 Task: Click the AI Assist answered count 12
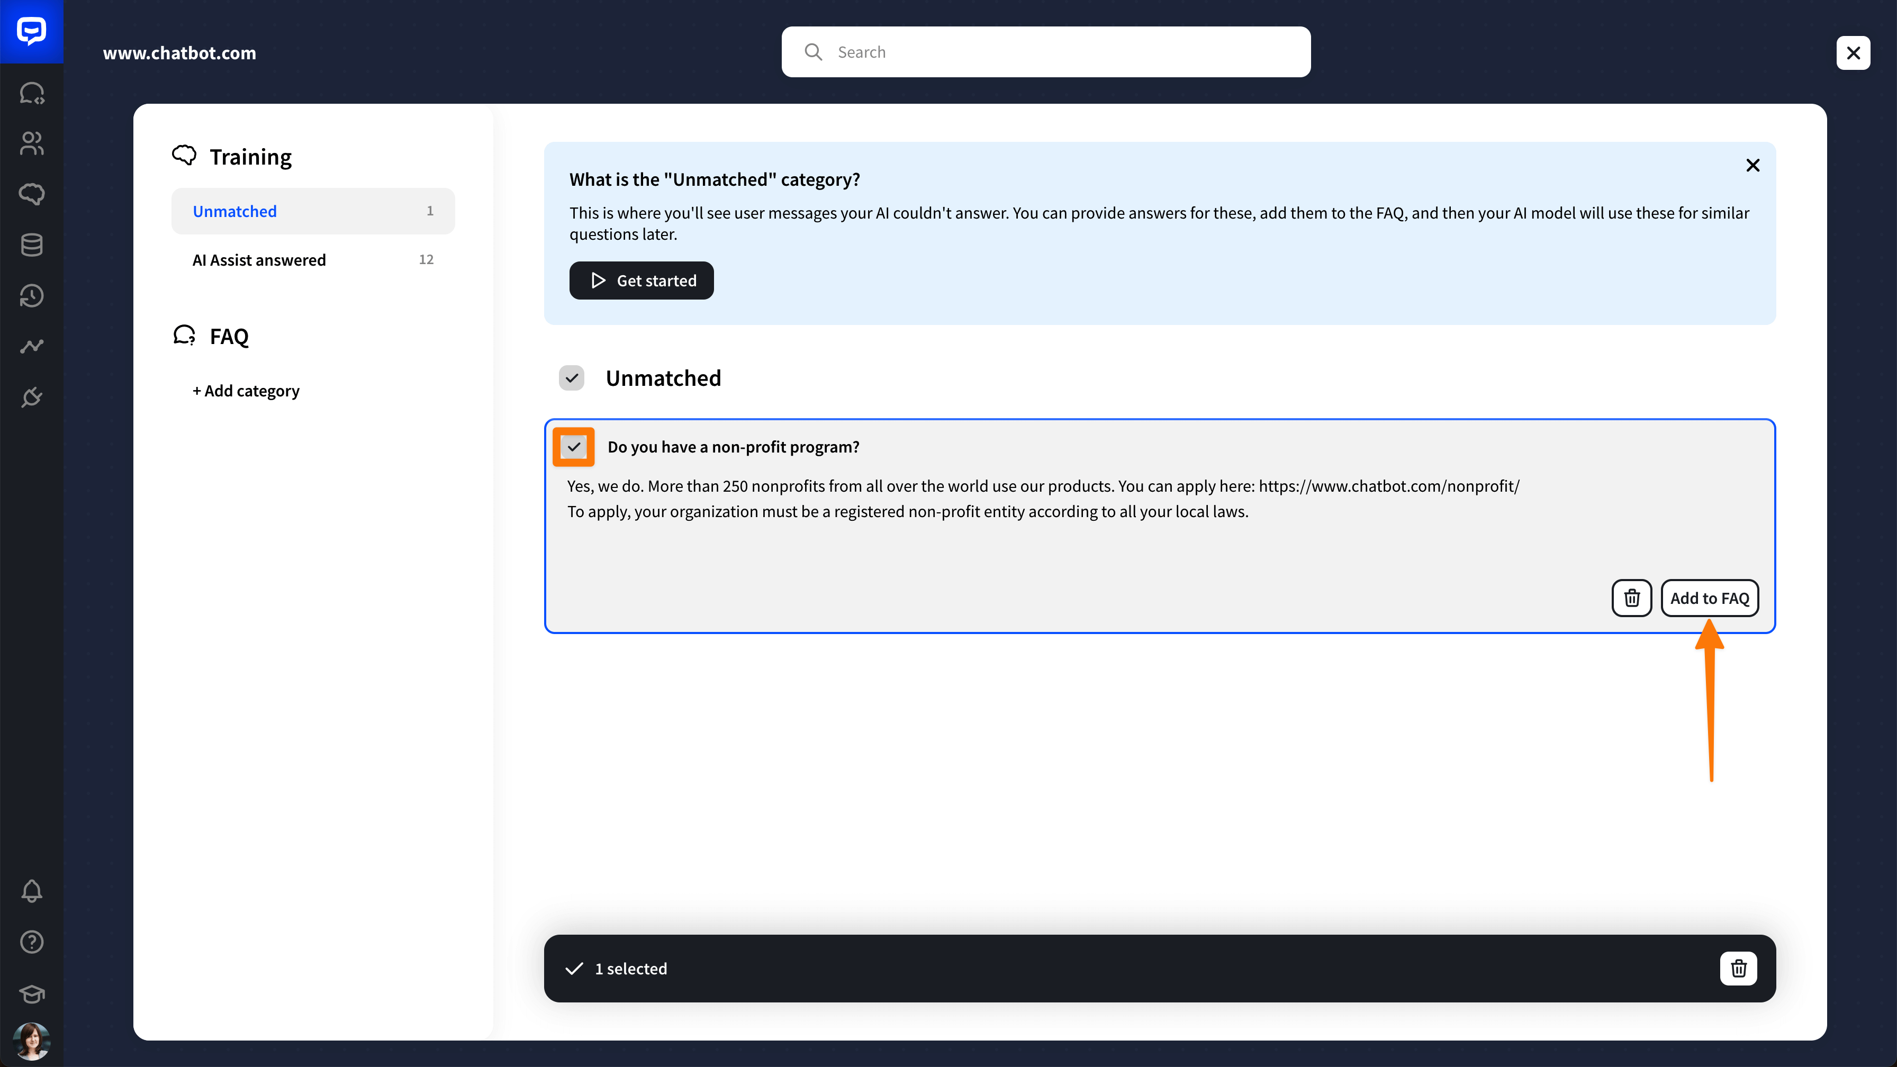427,260
